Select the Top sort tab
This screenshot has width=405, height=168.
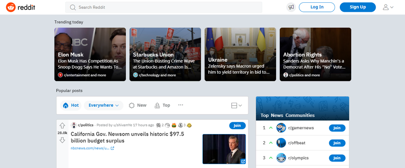162,105
